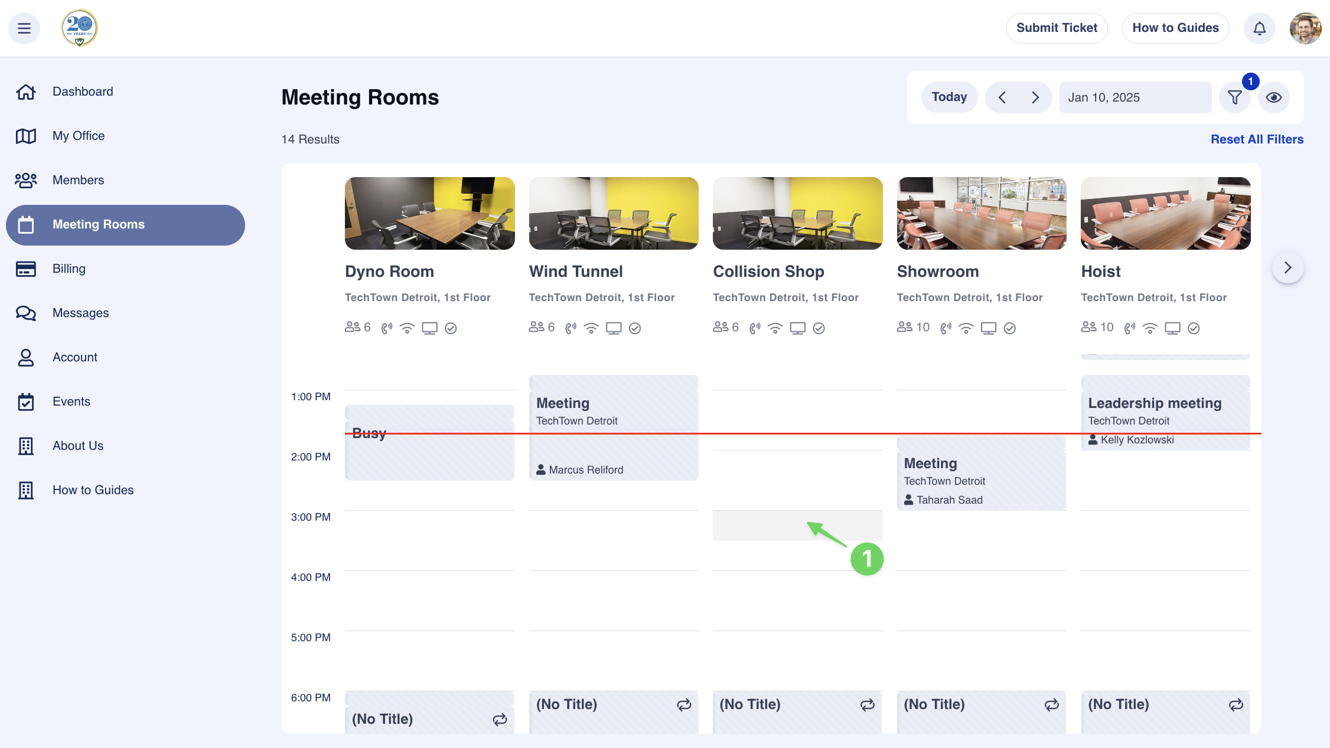The height and width of the screenshot is (748, 1330).
Task: Open the user profile avatar
Action: pyautogui.click(x=1305, y=28)
